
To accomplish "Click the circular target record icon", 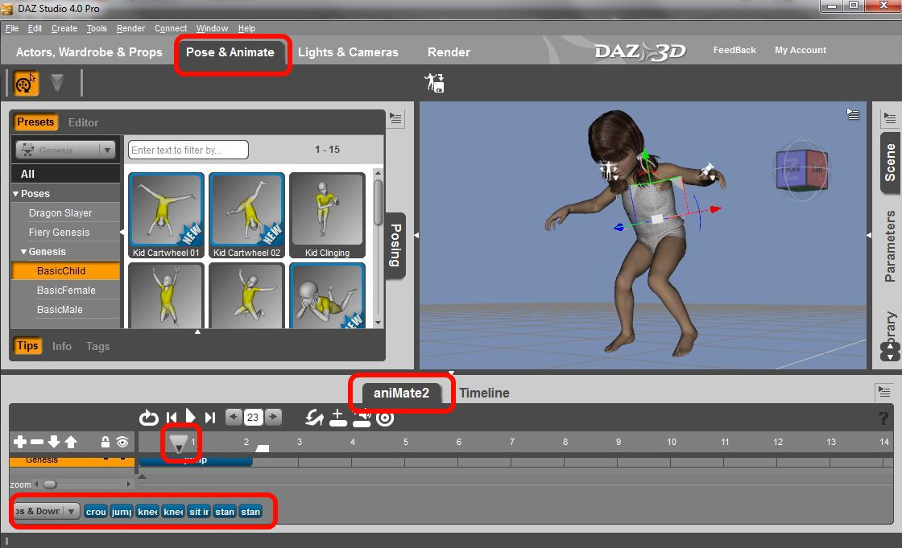I will point(385,418).
